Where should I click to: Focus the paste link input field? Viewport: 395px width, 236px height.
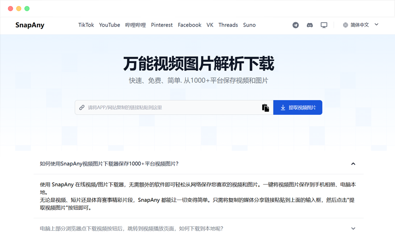[174, 107]
